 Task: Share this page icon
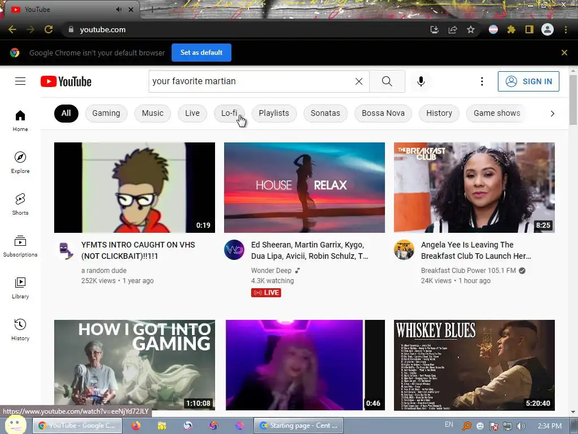pyautogui.click(x=452, y=29)
